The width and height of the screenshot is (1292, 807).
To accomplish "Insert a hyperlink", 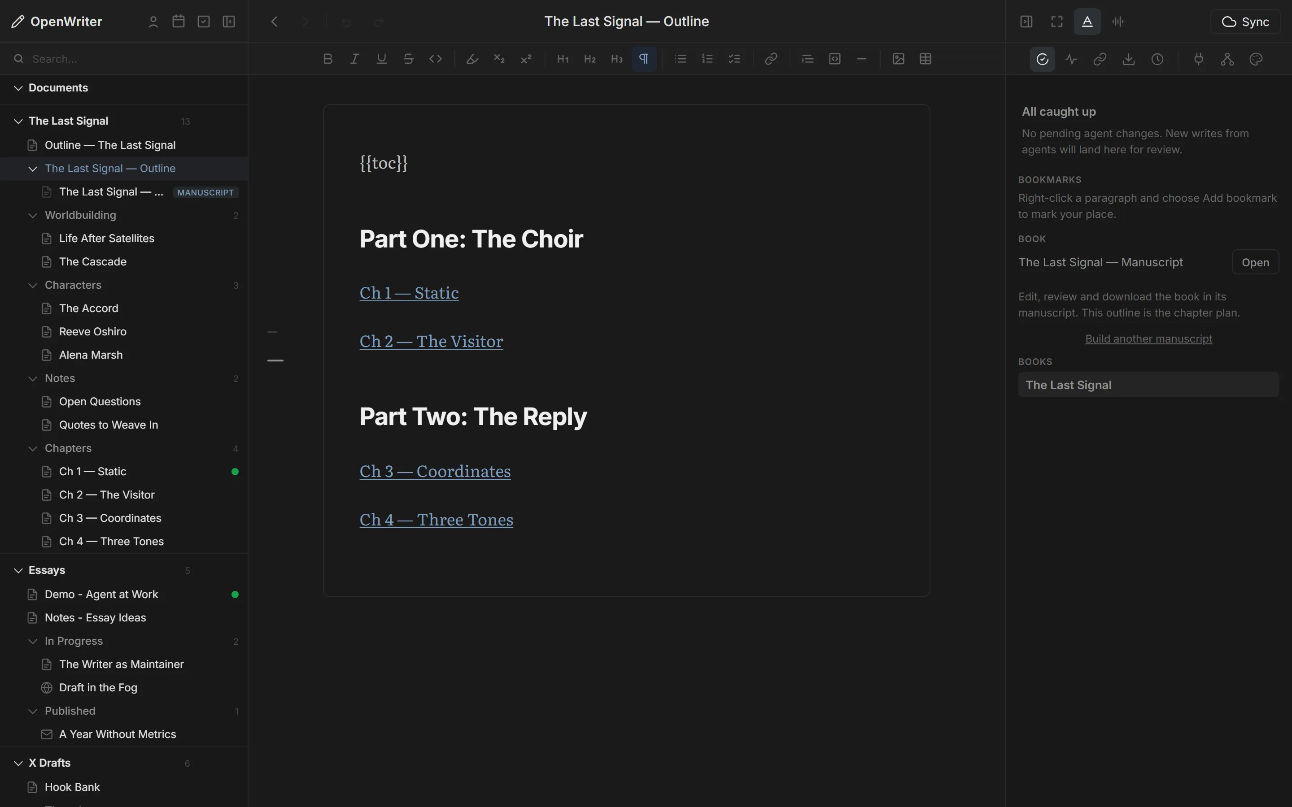I will (x=771, y=59).
